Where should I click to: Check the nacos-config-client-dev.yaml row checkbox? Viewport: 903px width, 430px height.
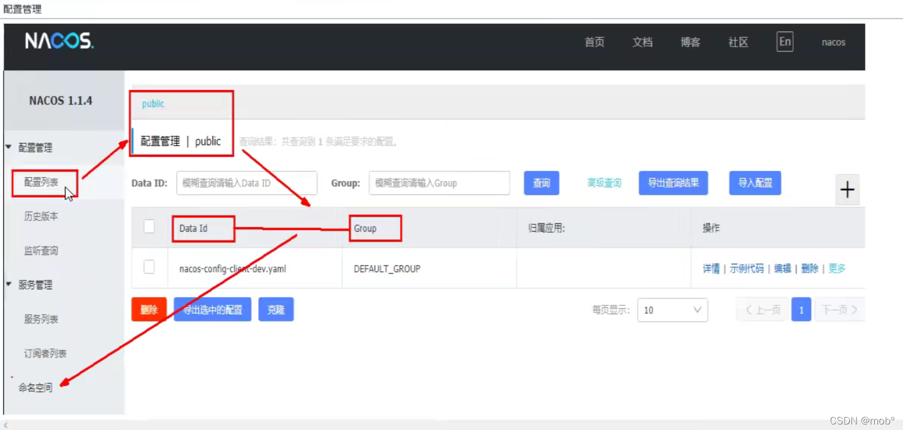149,267
